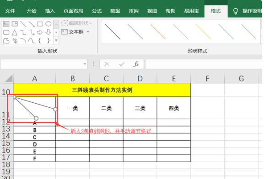Viewport: 265px width, 179px height.
Task: Select the freeform shape tool
Action: pyautogui.click(x=6, y=41)
